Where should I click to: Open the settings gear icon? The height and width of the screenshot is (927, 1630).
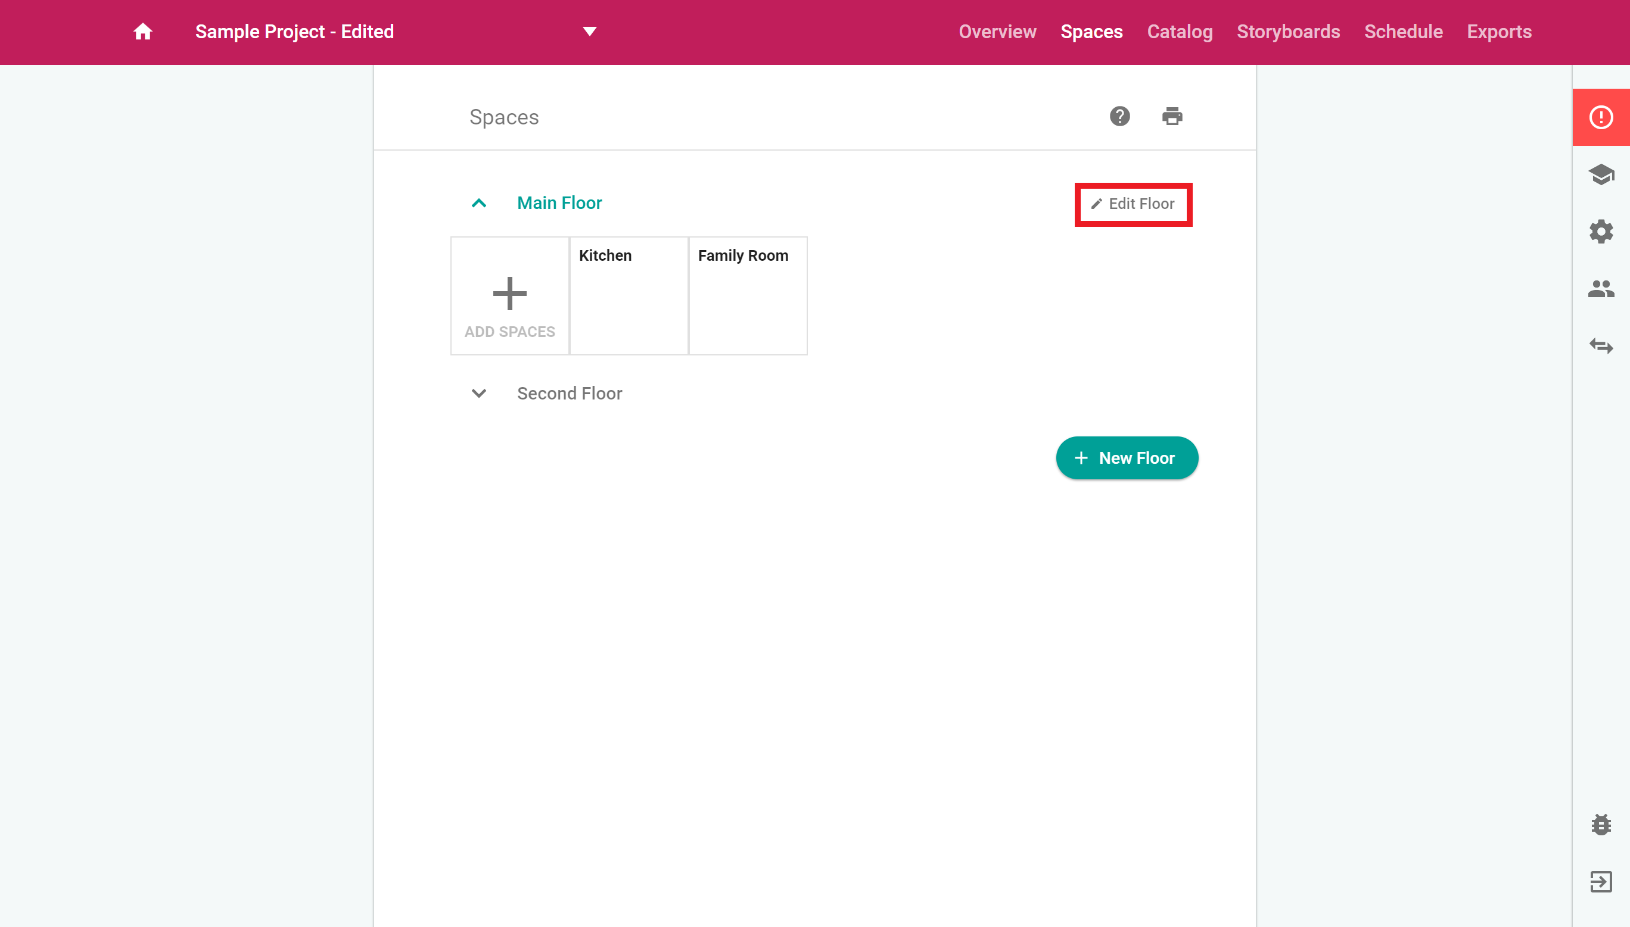1601,232
